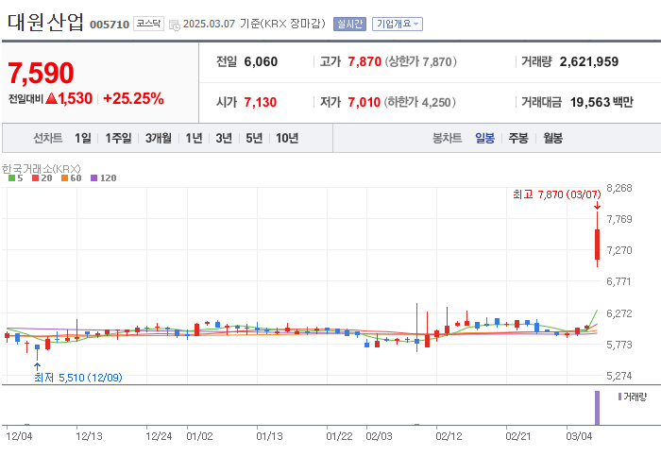Open the 기업개요 dropdown
Image resolution: width=661 pixels, height=456 pixels.
[398, 24]
